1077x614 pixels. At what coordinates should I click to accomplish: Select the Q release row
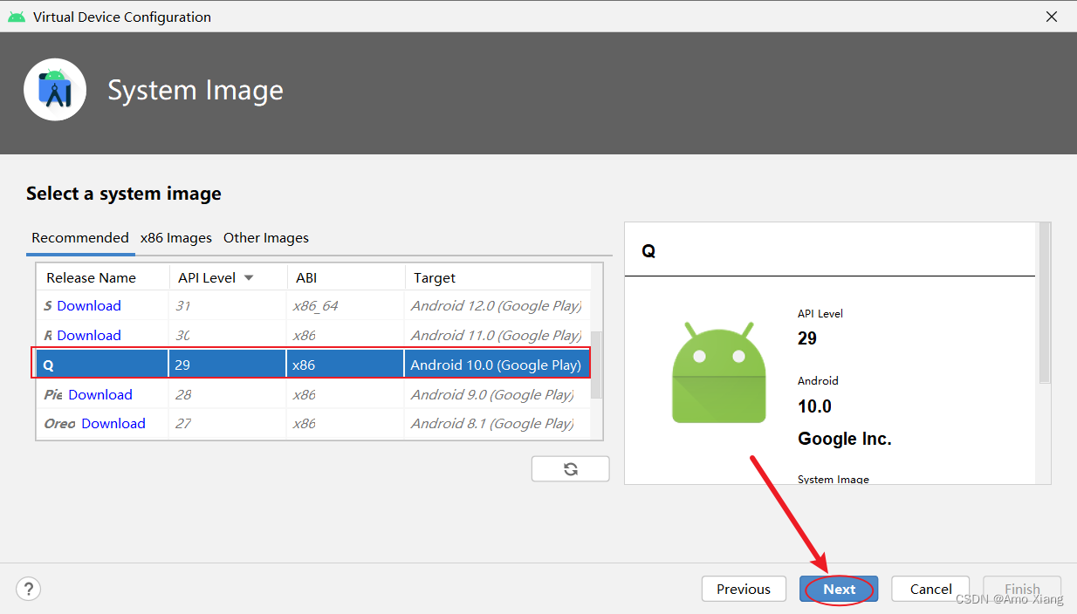pos(313,365)
